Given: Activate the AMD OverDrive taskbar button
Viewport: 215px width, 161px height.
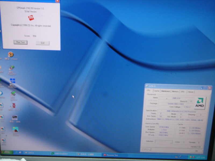Looking at the screenshot, I should point(62,153).
